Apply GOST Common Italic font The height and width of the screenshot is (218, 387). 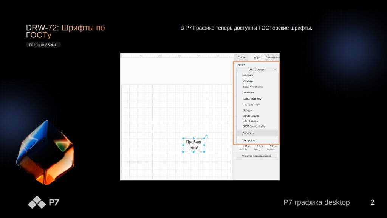point(254,126)
